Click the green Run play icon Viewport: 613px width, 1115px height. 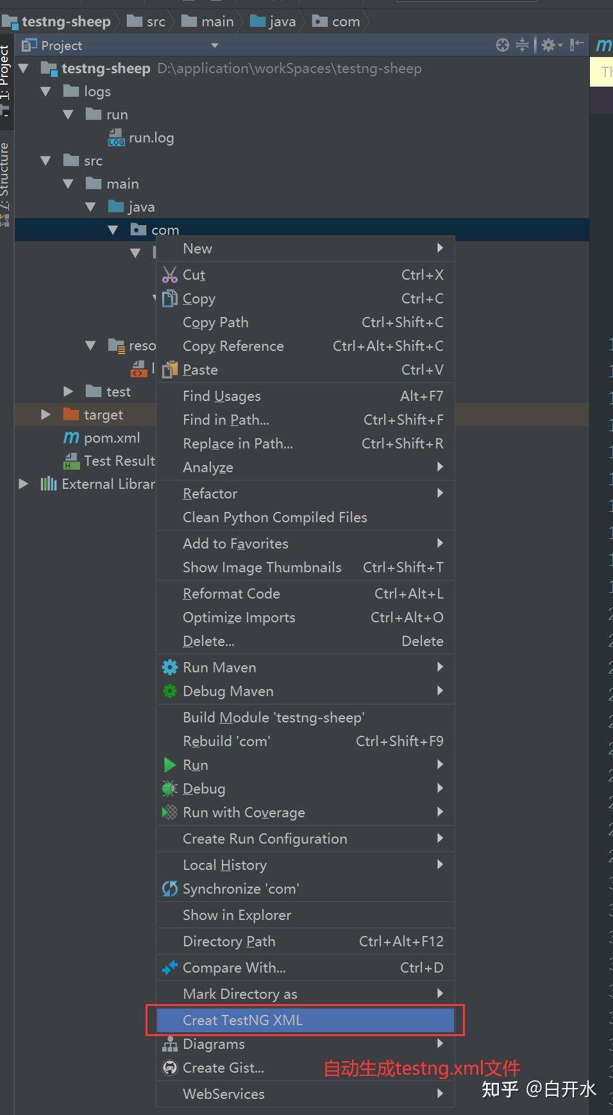[169, 765]
